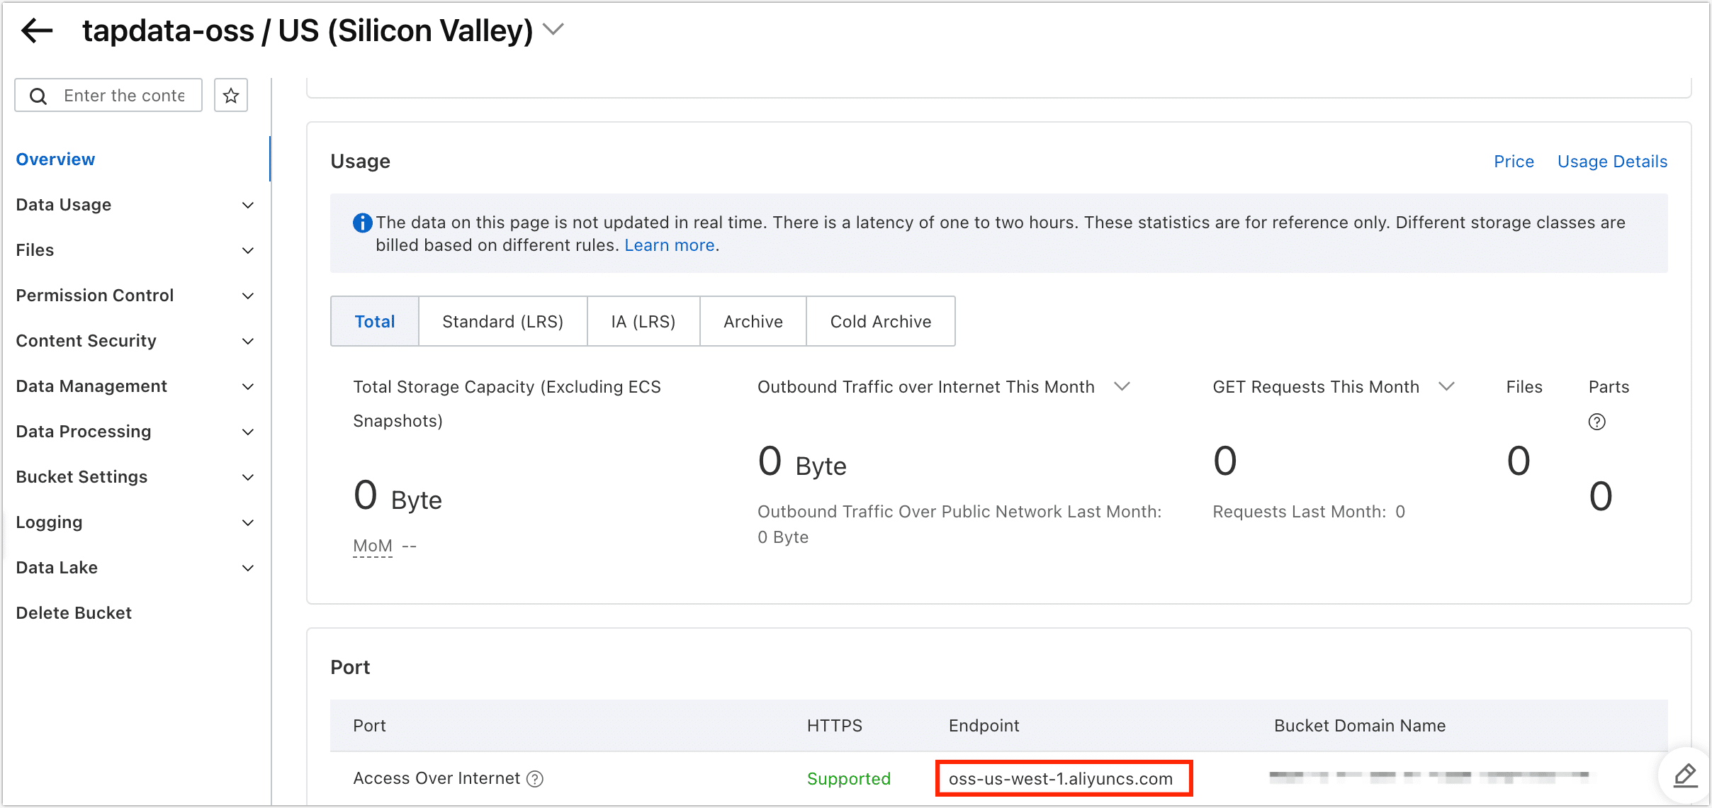
Task: Expand the Data Usage sidebar section
Action: (247, 206)
